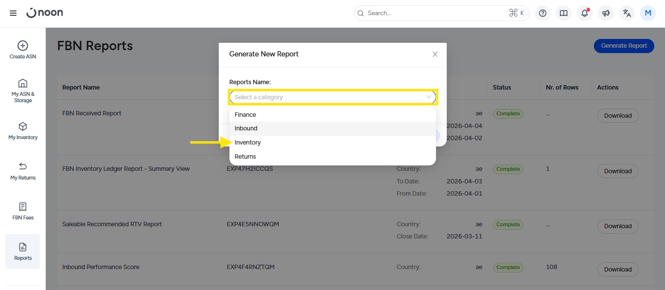Select Returns category option
This screenshot has width=665, height=290.
pos(245,157)
